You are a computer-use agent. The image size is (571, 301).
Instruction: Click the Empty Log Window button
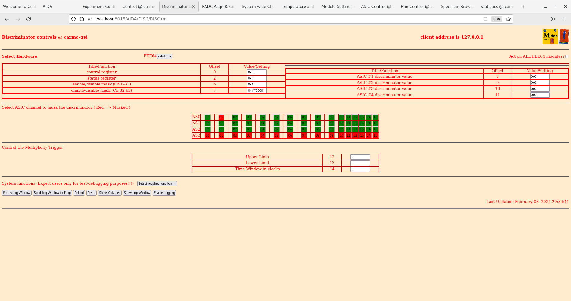pos(17,193)
